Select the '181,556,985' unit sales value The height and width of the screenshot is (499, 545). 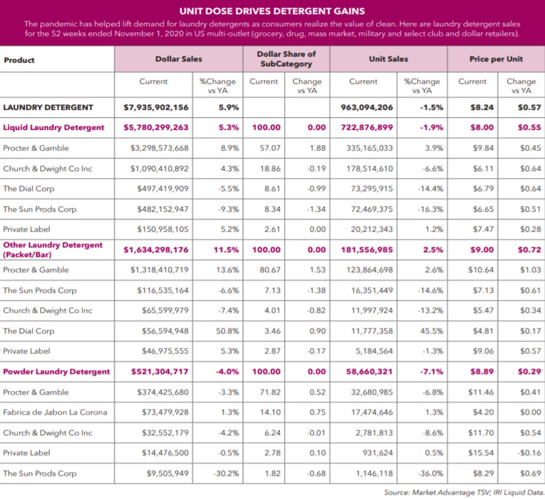pos(367,250)
